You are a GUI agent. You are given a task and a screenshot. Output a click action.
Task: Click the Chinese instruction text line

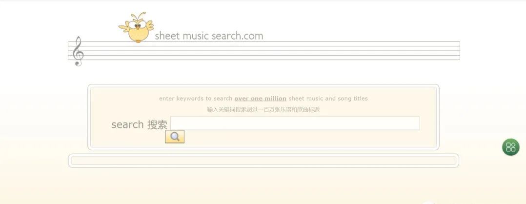263,109
